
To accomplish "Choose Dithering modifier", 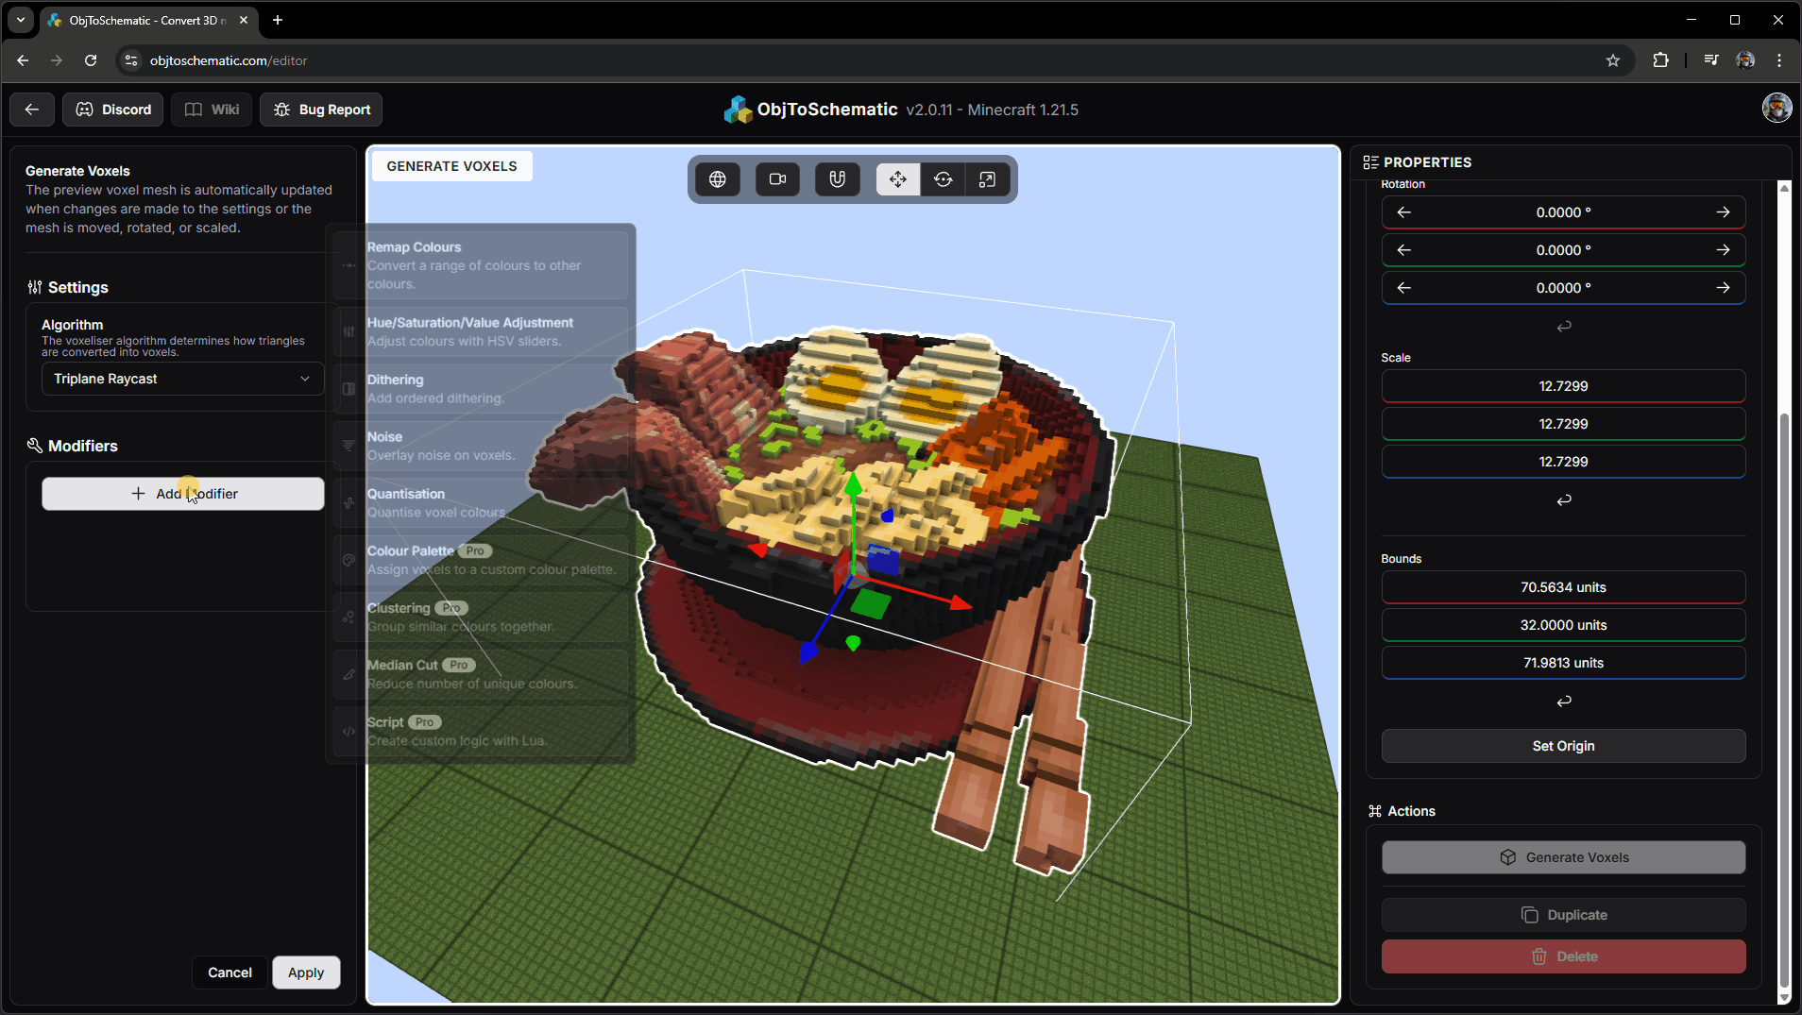I will (482, 389).
